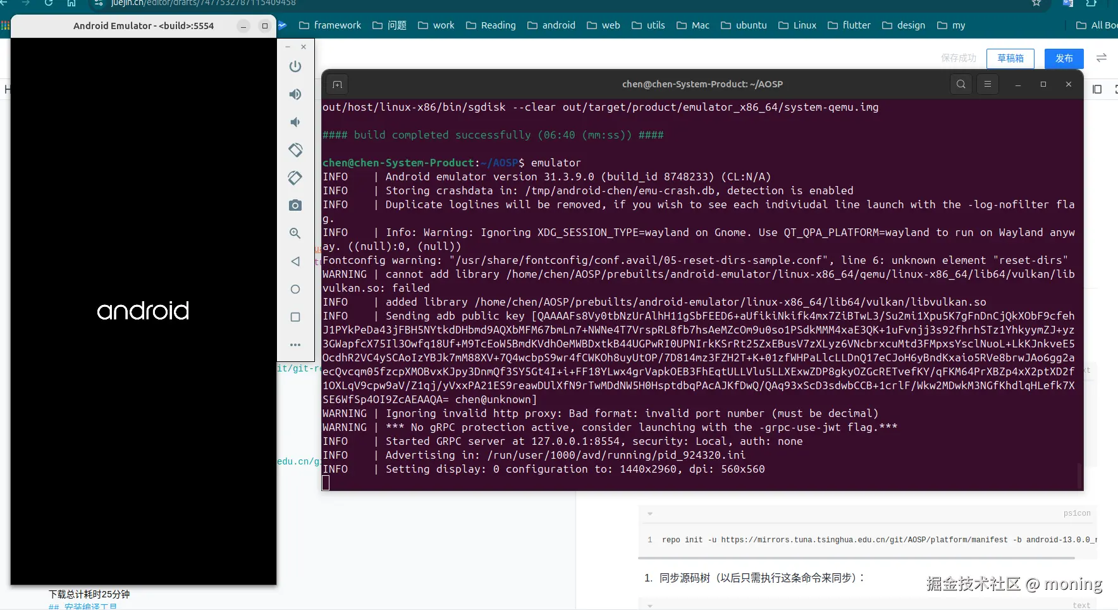Open emulator extended controls (three dots)
The height and width of the screenshot is (610, 1118).
point(295,345)
